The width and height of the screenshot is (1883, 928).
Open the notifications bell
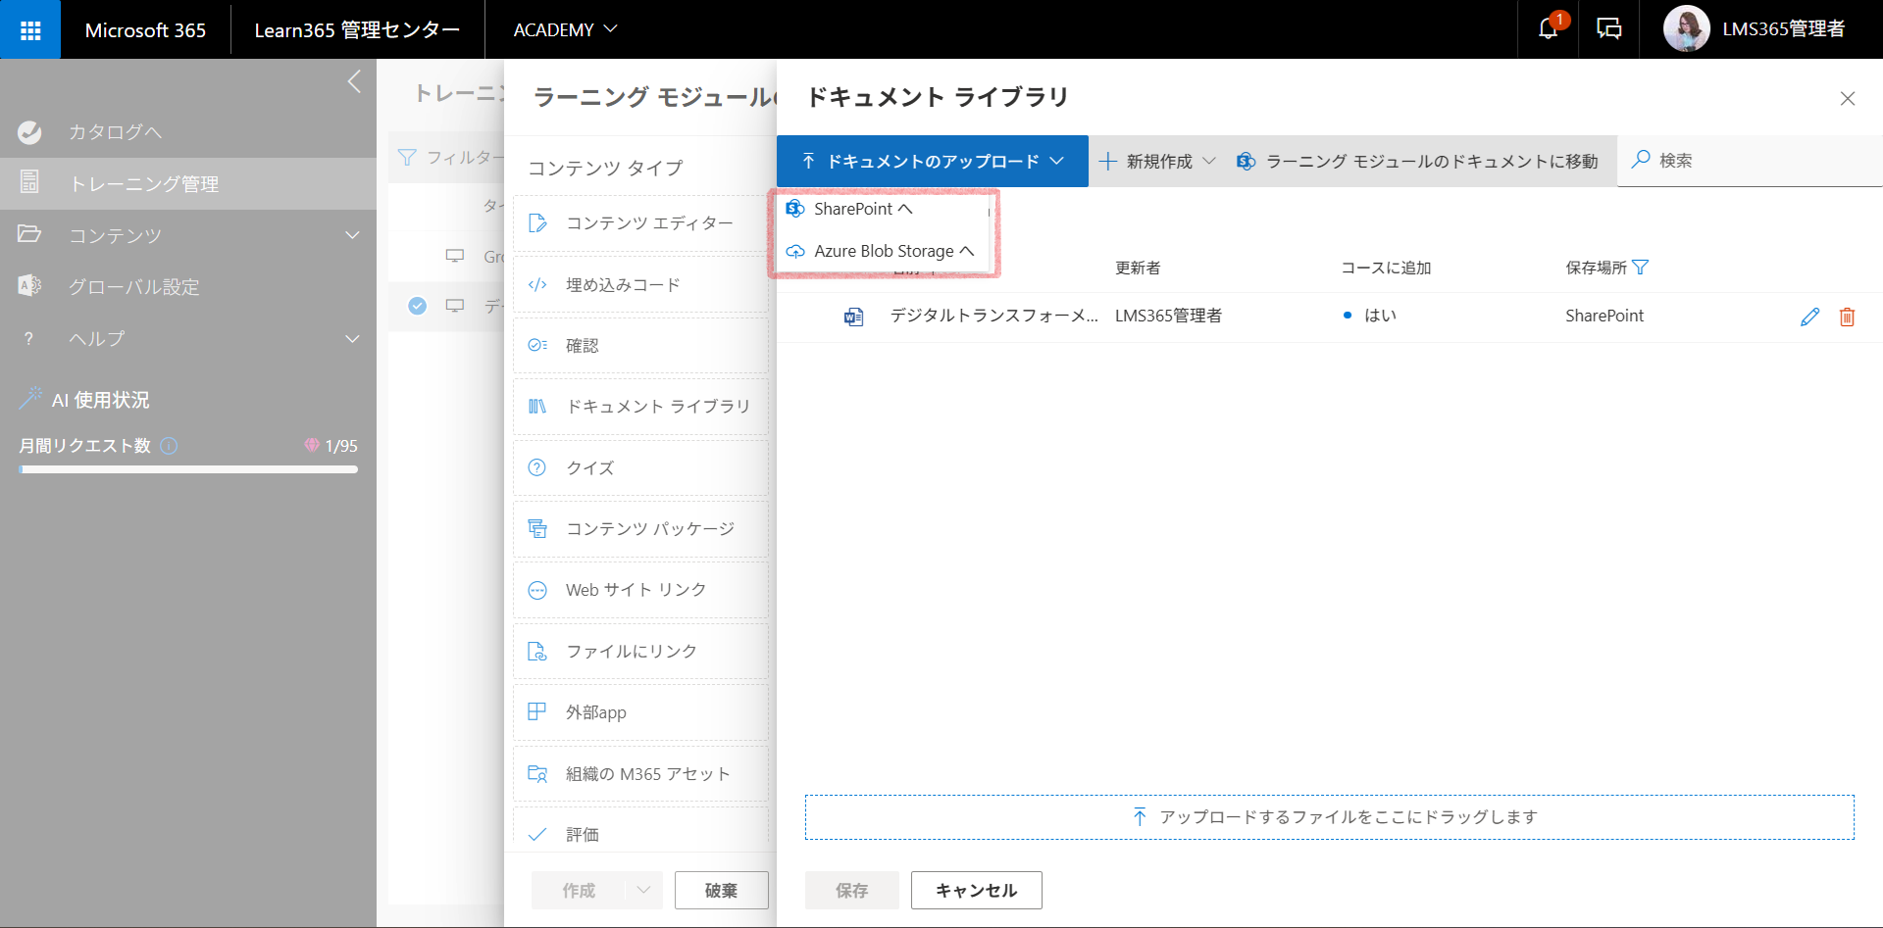click(1549, 29)
